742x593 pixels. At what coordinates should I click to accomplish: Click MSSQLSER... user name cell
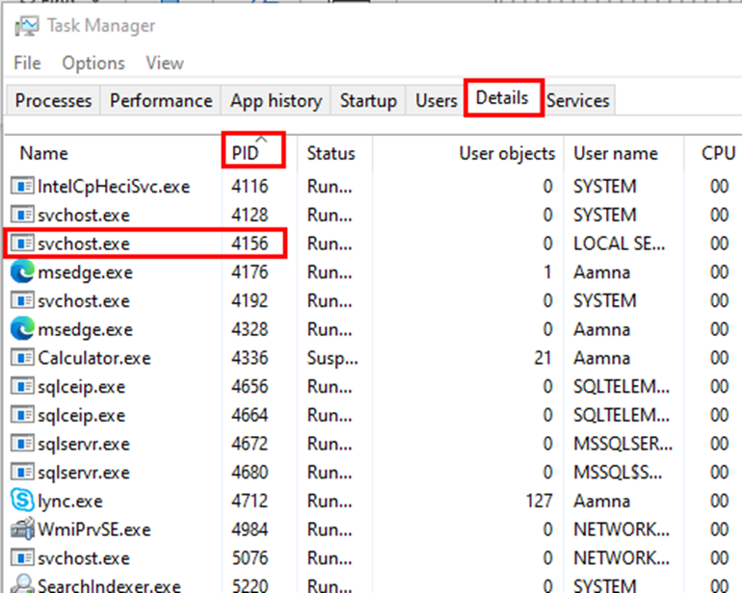[x=623, y=444]
